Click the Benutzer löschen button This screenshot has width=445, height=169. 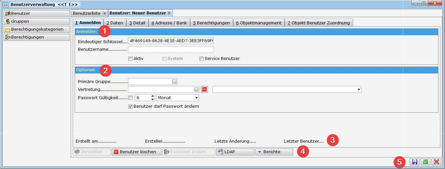tap(136, 152)
